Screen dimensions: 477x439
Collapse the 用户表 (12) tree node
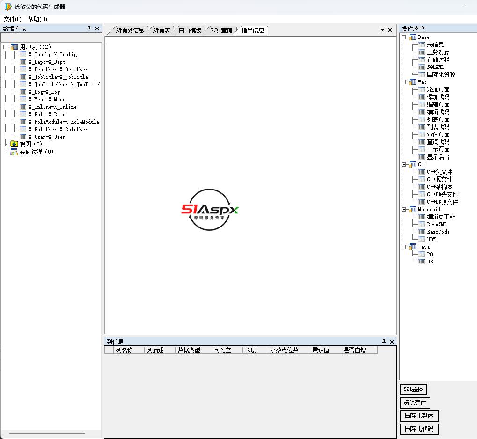coord(5,47)
